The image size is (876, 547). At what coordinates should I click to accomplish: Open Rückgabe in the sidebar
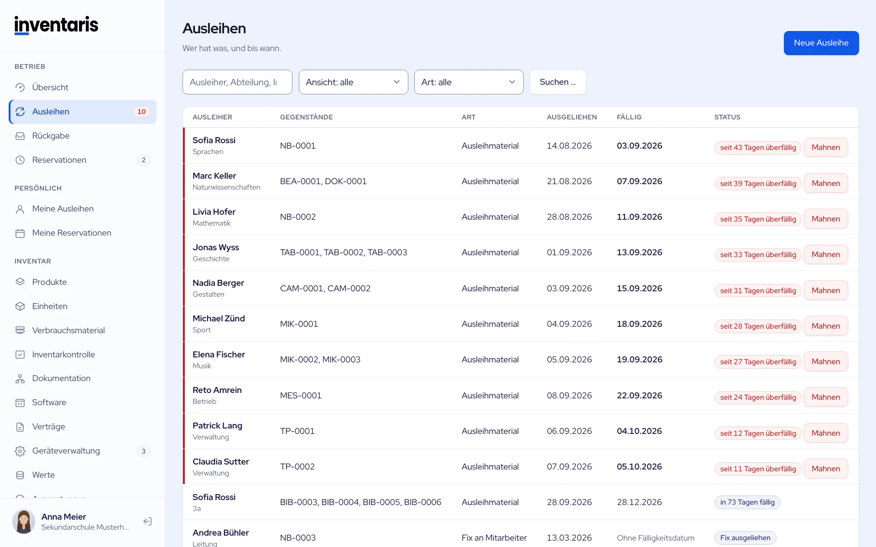(83, 136)
